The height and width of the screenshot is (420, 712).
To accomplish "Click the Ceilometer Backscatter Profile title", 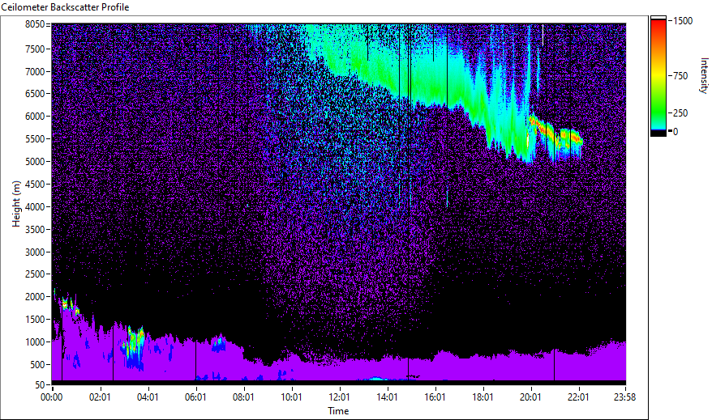I will coord(66,7).
